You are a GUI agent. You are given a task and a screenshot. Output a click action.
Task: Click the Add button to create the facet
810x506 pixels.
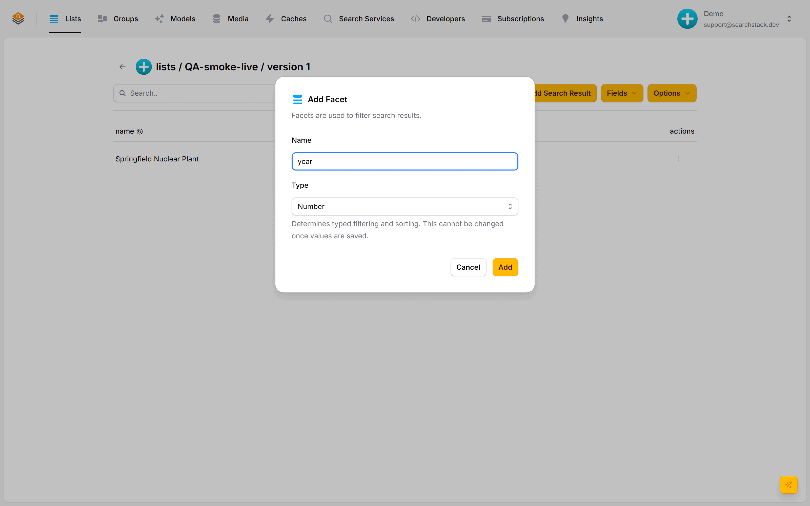click(505, 267)
